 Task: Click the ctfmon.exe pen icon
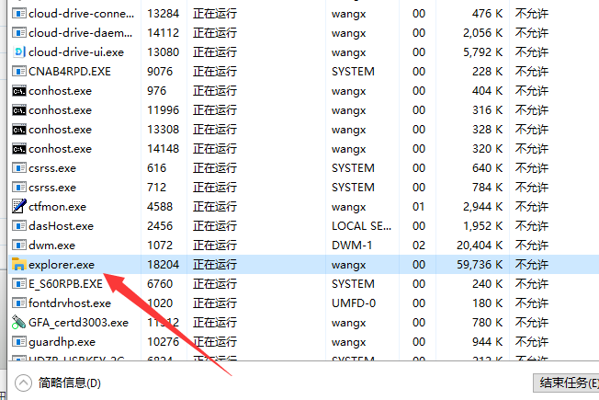tap(18, 207)
